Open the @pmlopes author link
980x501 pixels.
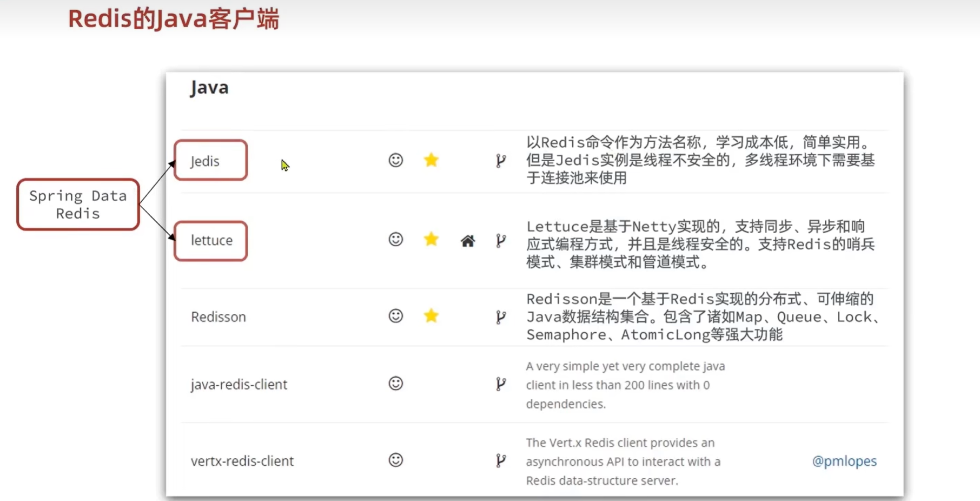tap(844, 461)
